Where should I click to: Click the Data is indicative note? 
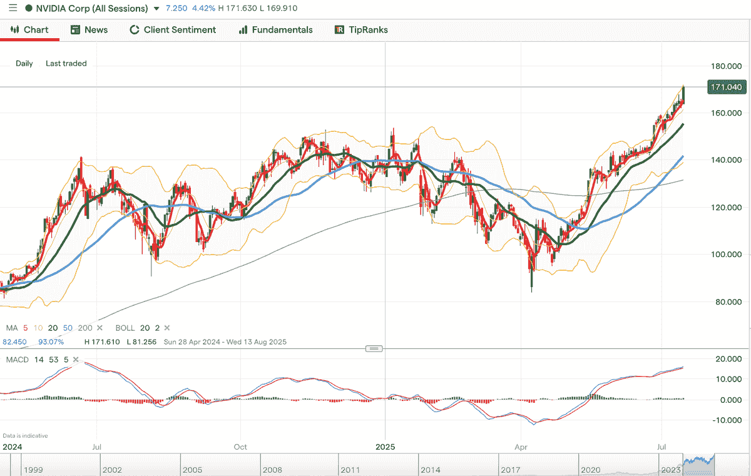25,435
